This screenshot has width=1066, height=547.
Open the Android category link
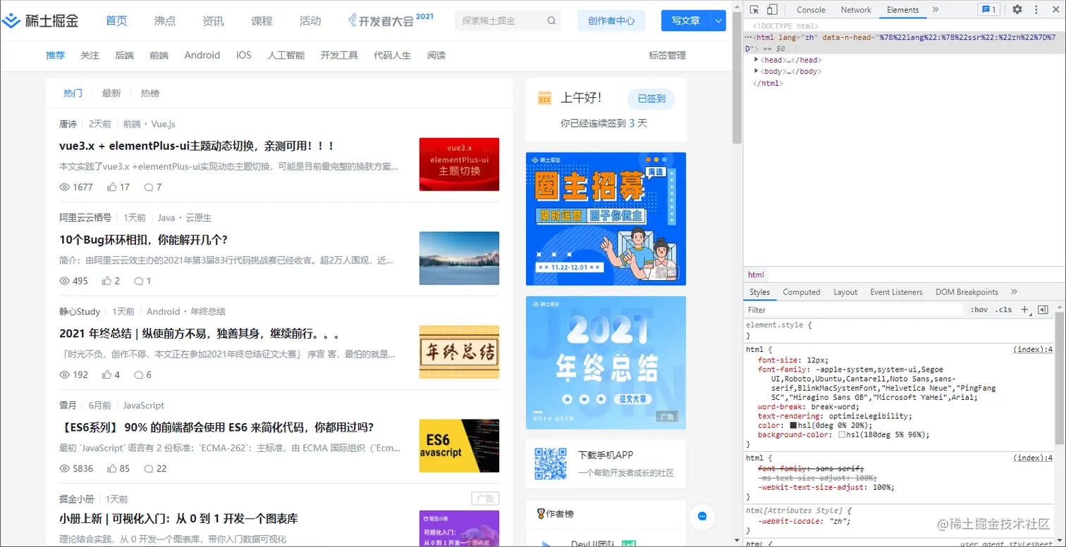(x=202, y=55)
